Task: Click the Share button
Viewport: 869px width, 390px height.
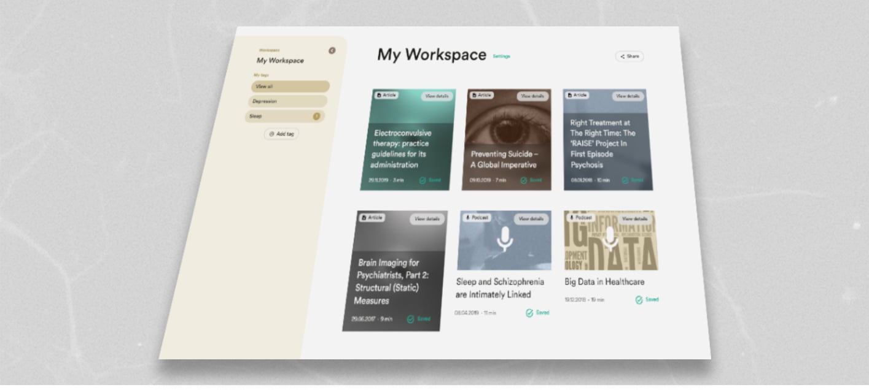Action: pos(629,56)
